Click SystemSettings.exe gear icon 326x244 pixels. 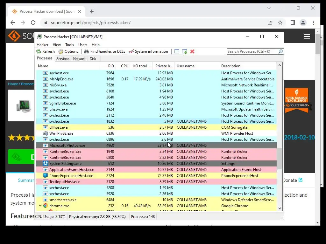(x=45, y=164)
